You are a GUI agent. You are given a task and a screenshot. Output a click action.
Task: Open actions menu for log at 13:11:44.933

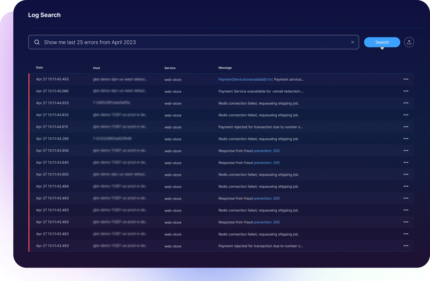[406, 103]
